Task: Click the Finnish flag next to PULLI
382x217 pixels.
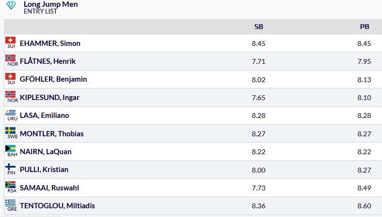Action: coord(11,167)
